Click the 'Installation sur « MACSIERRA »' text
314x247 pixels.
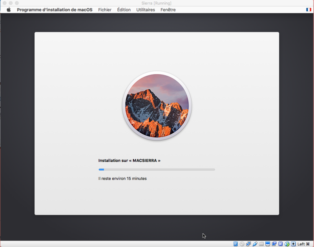(x=130, y=160)
